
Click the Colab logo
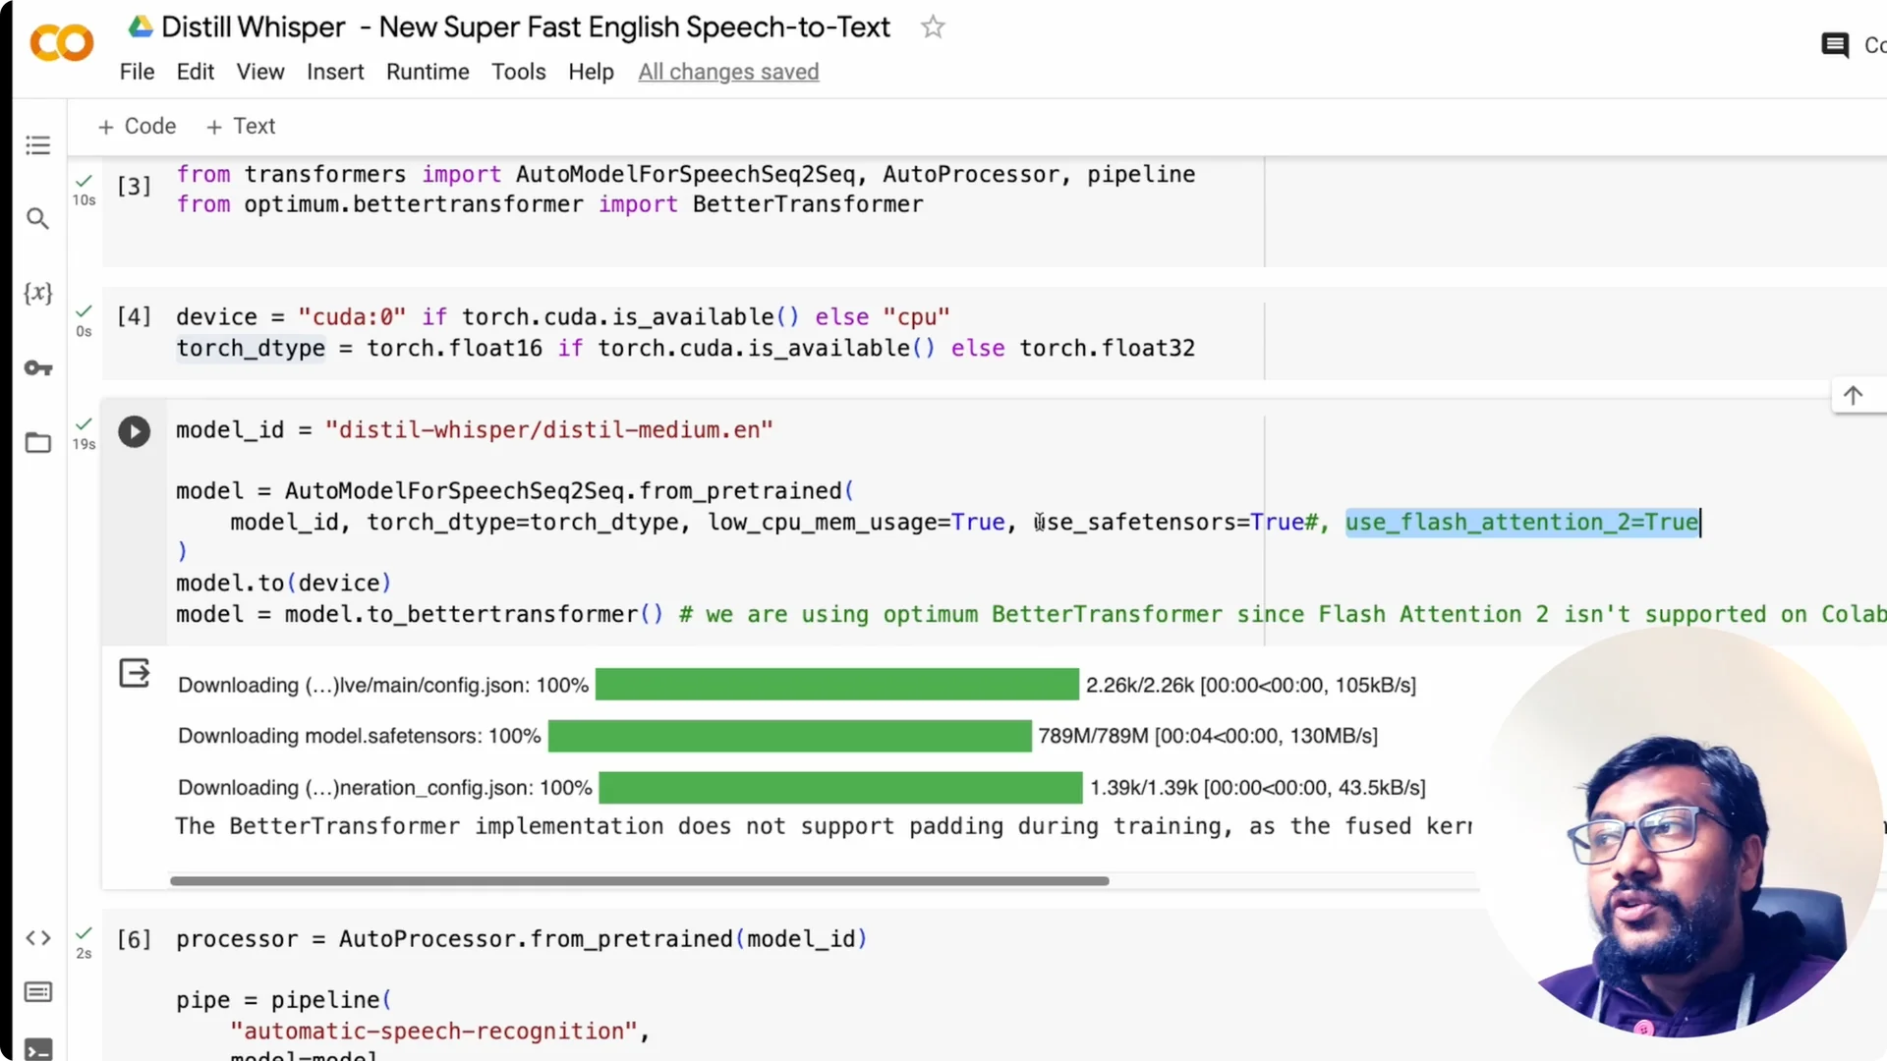pos(60,42)
